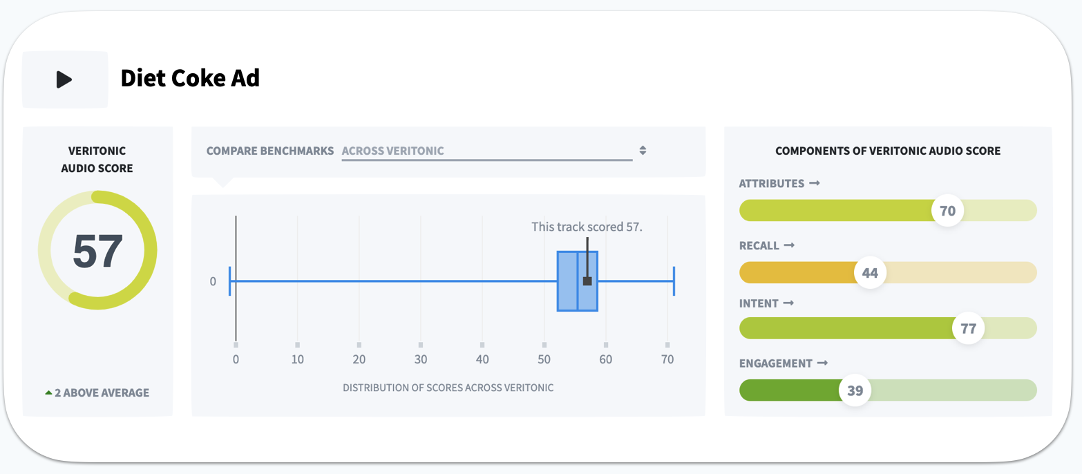Click the x-axis label 70

click(667, 359)
